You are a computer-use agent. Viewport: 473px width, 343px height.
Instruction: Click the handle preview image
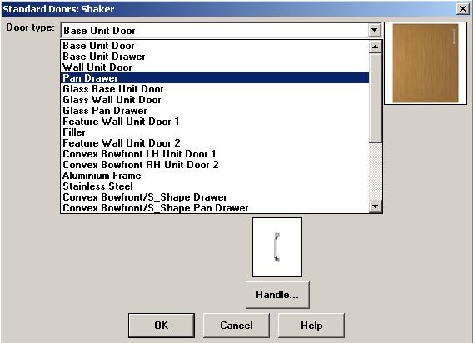click(277, 247)
